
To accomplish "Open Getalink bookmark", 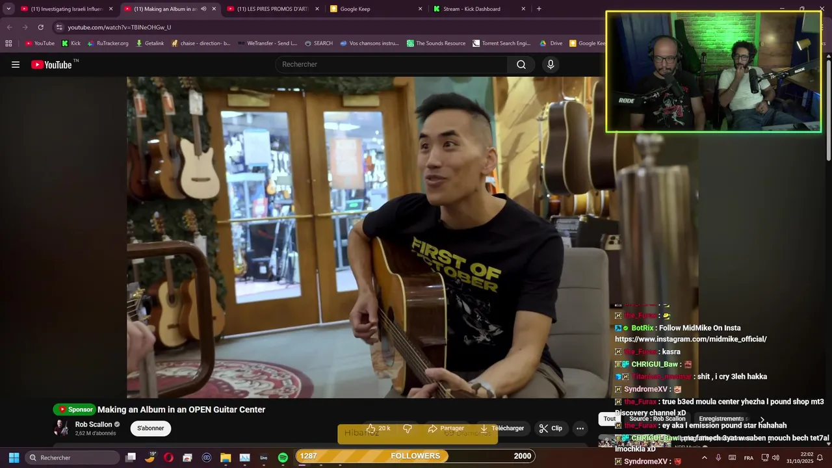I will [x=150, y=44].
